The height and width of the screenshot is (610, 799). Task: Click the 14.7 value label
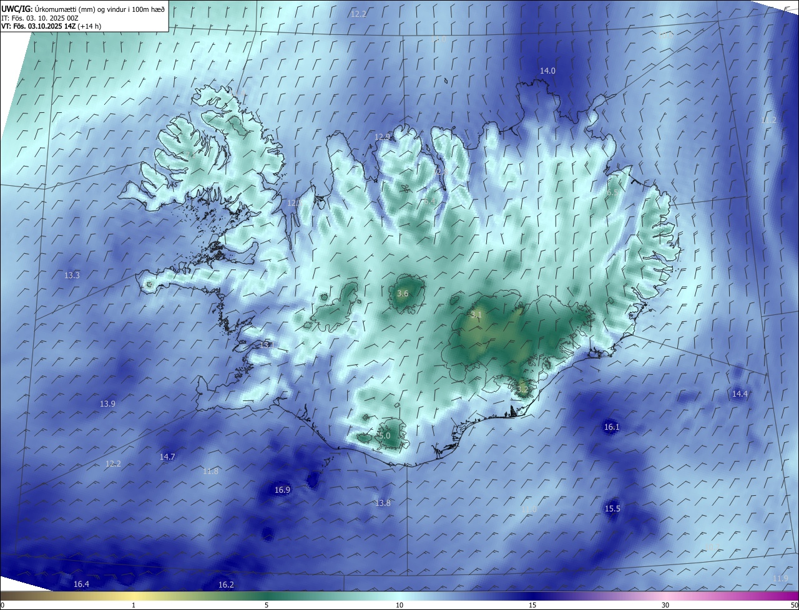click(x=167, y=457)
